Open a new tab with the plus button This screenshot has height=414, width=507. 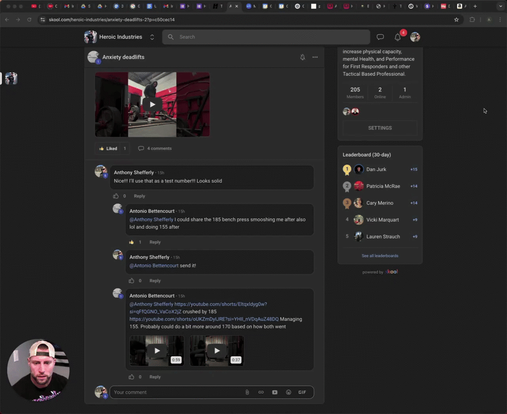475,6
